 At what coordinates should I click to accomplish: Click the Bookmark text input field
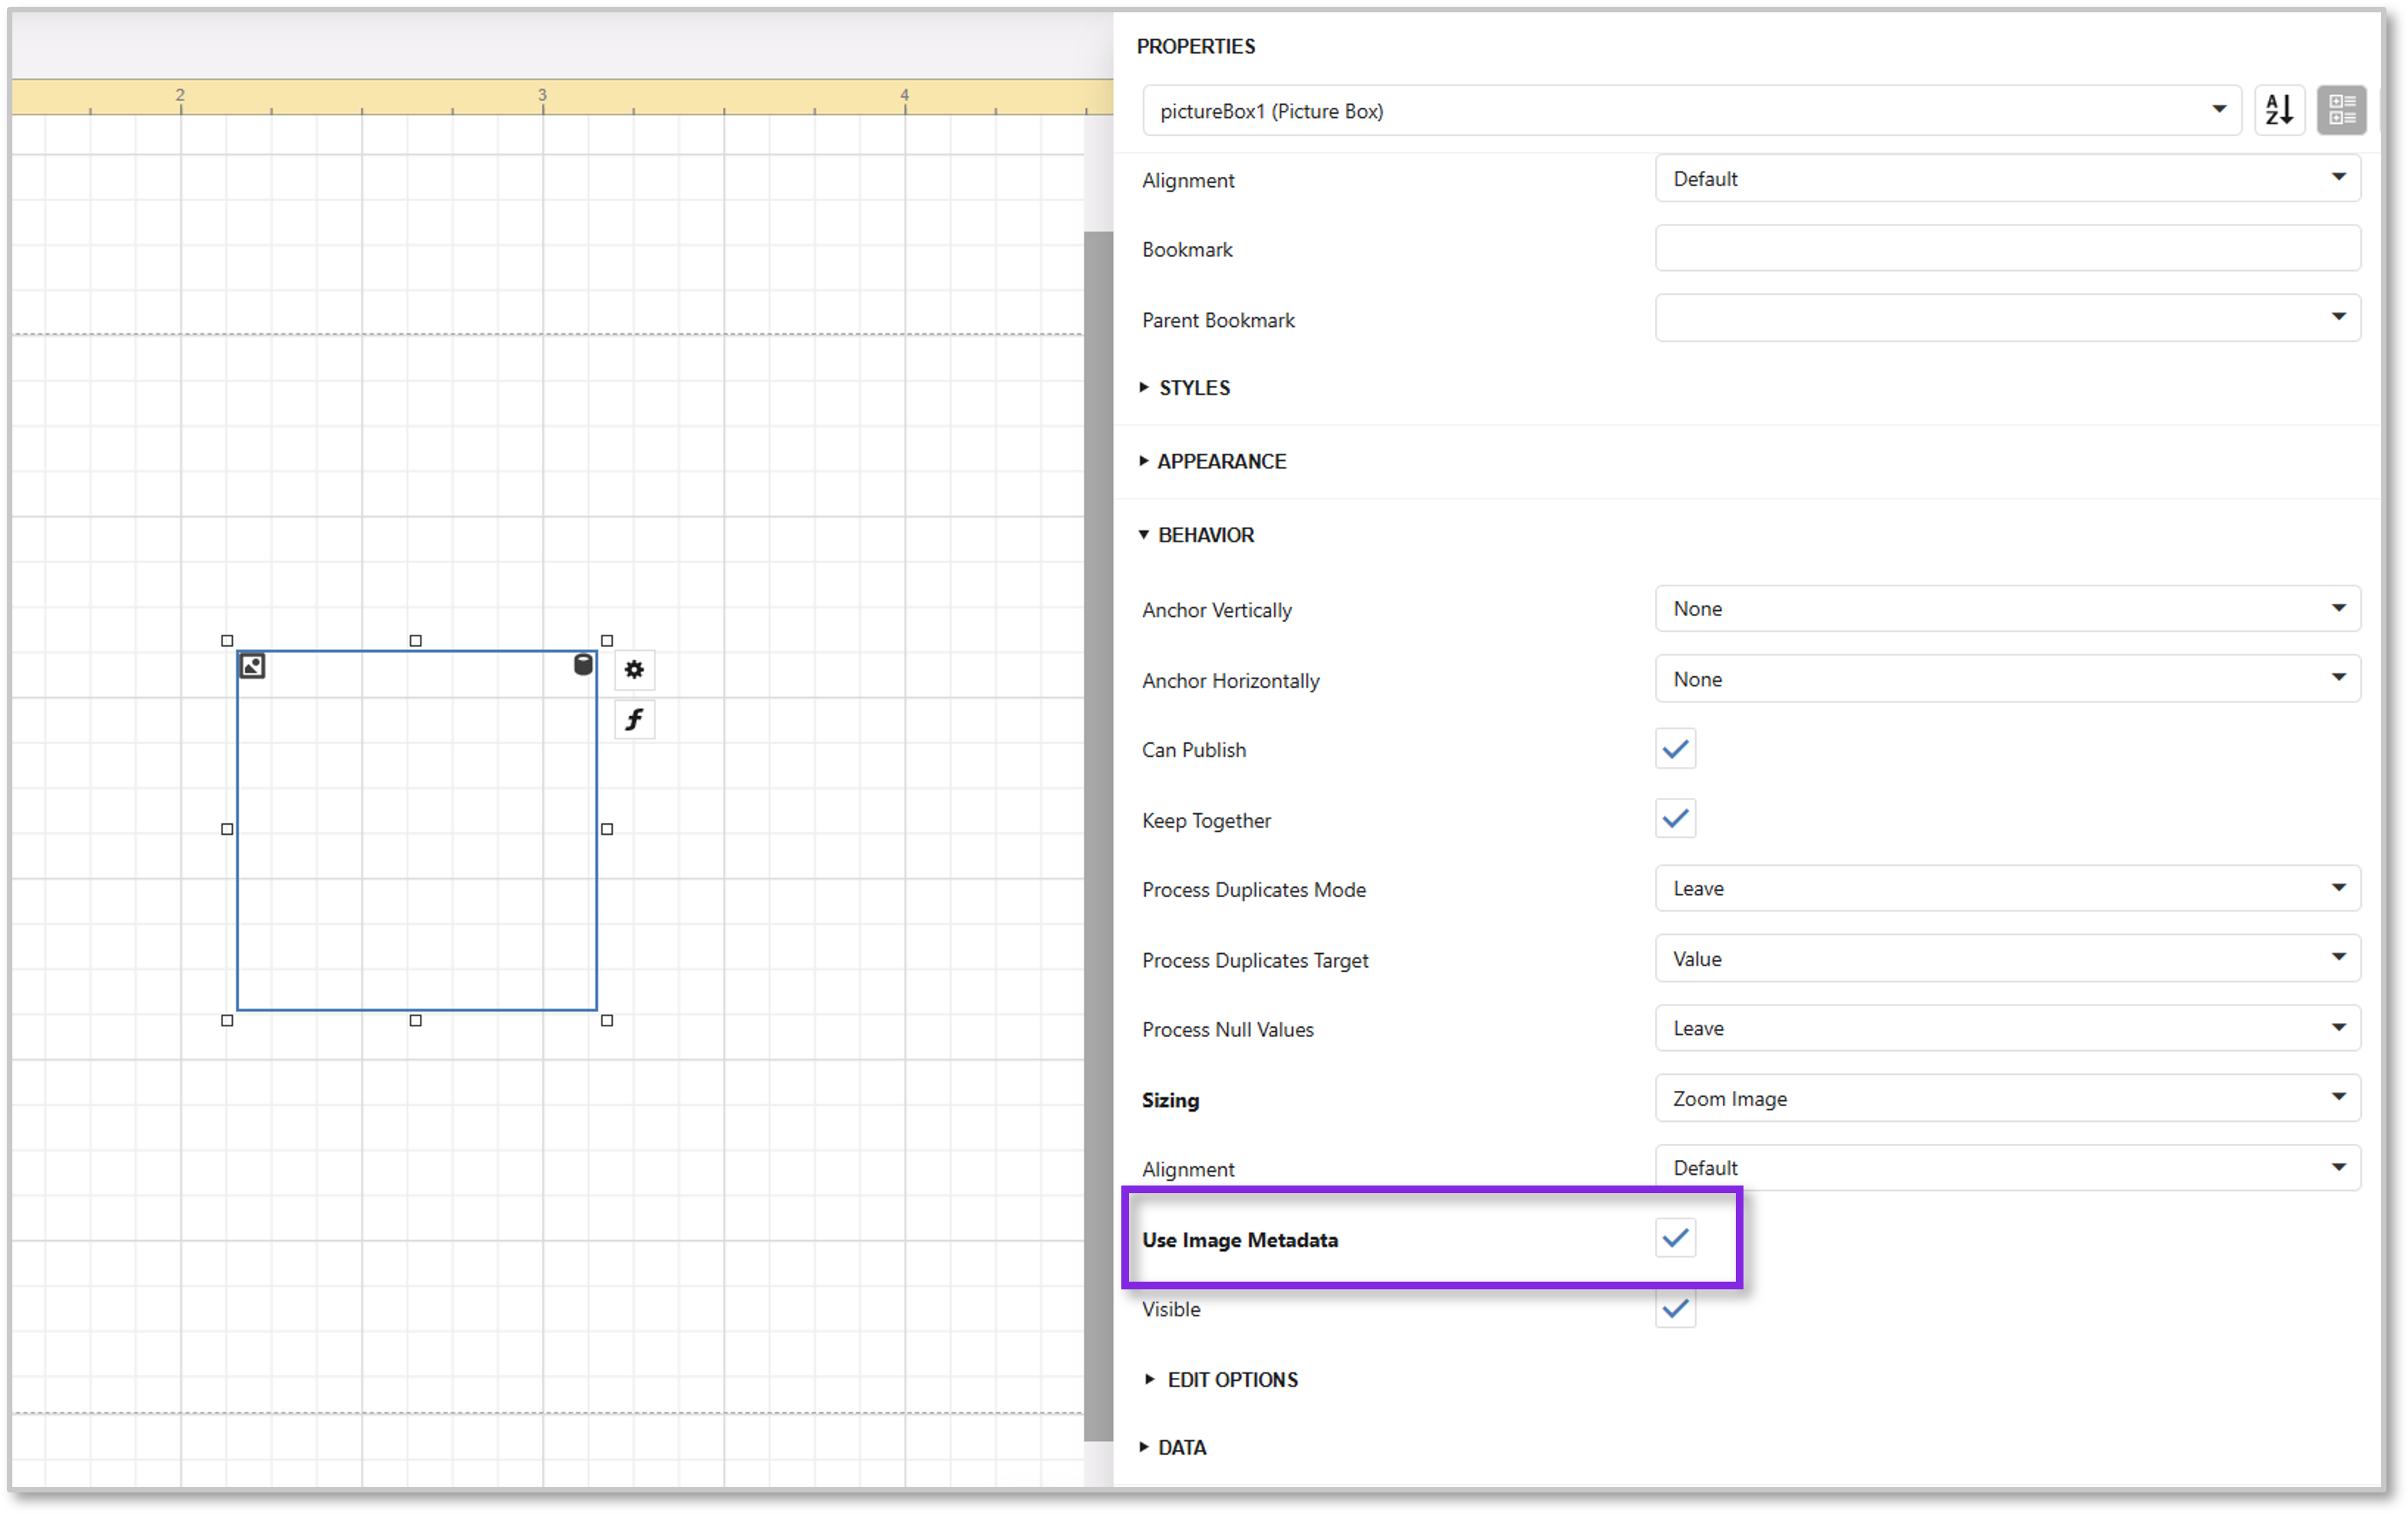click(x=2007, y=248)
